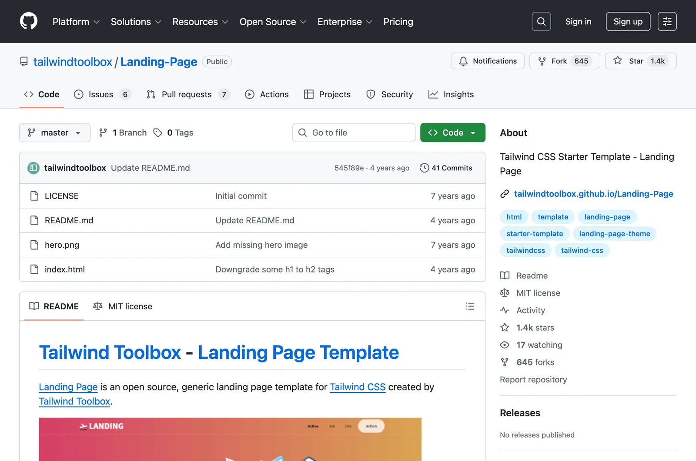Viewport: 696px width, 461px height.
Task: Click the eye icon beside 17 watching
Action: click(x=505, y=345)
